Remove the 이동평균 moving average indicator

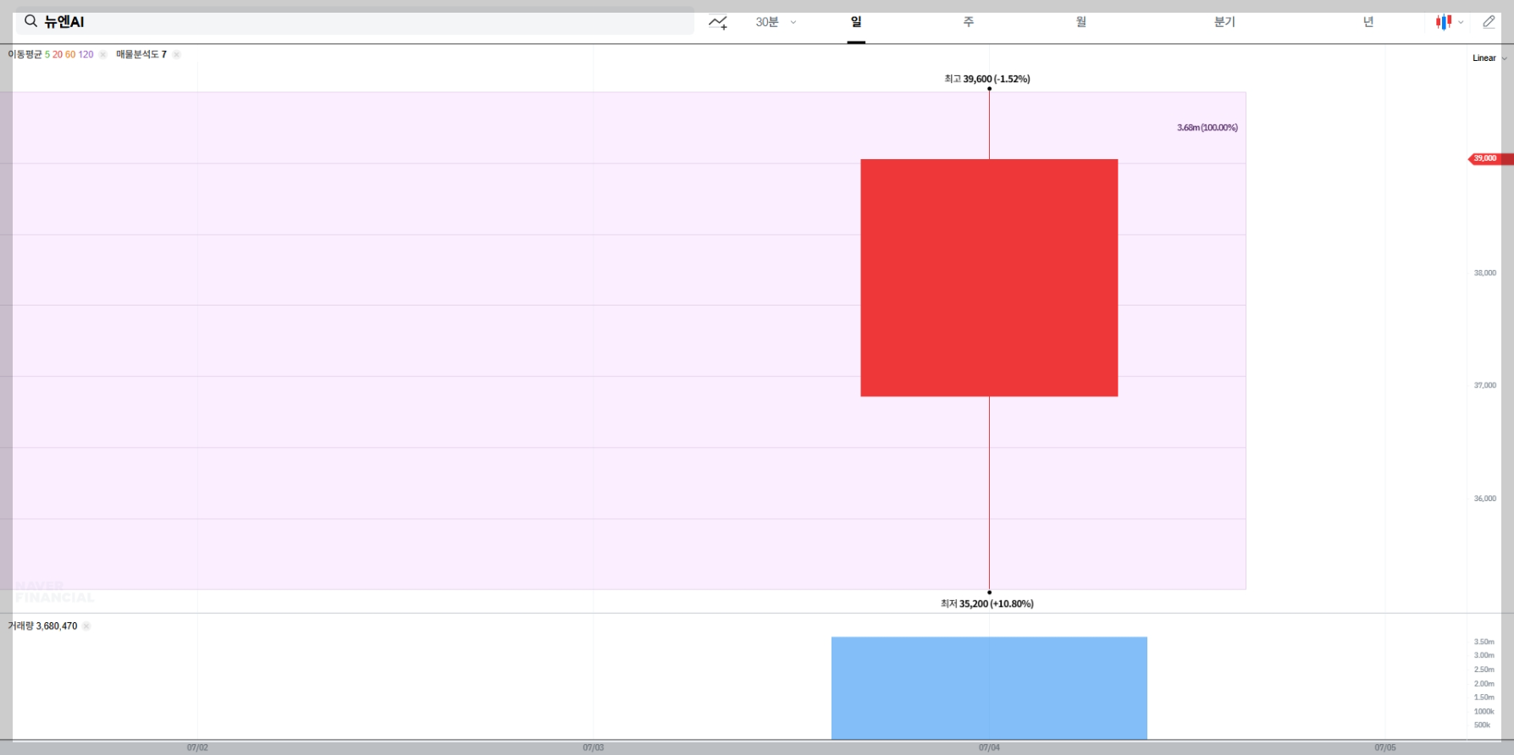pos(102,54)
